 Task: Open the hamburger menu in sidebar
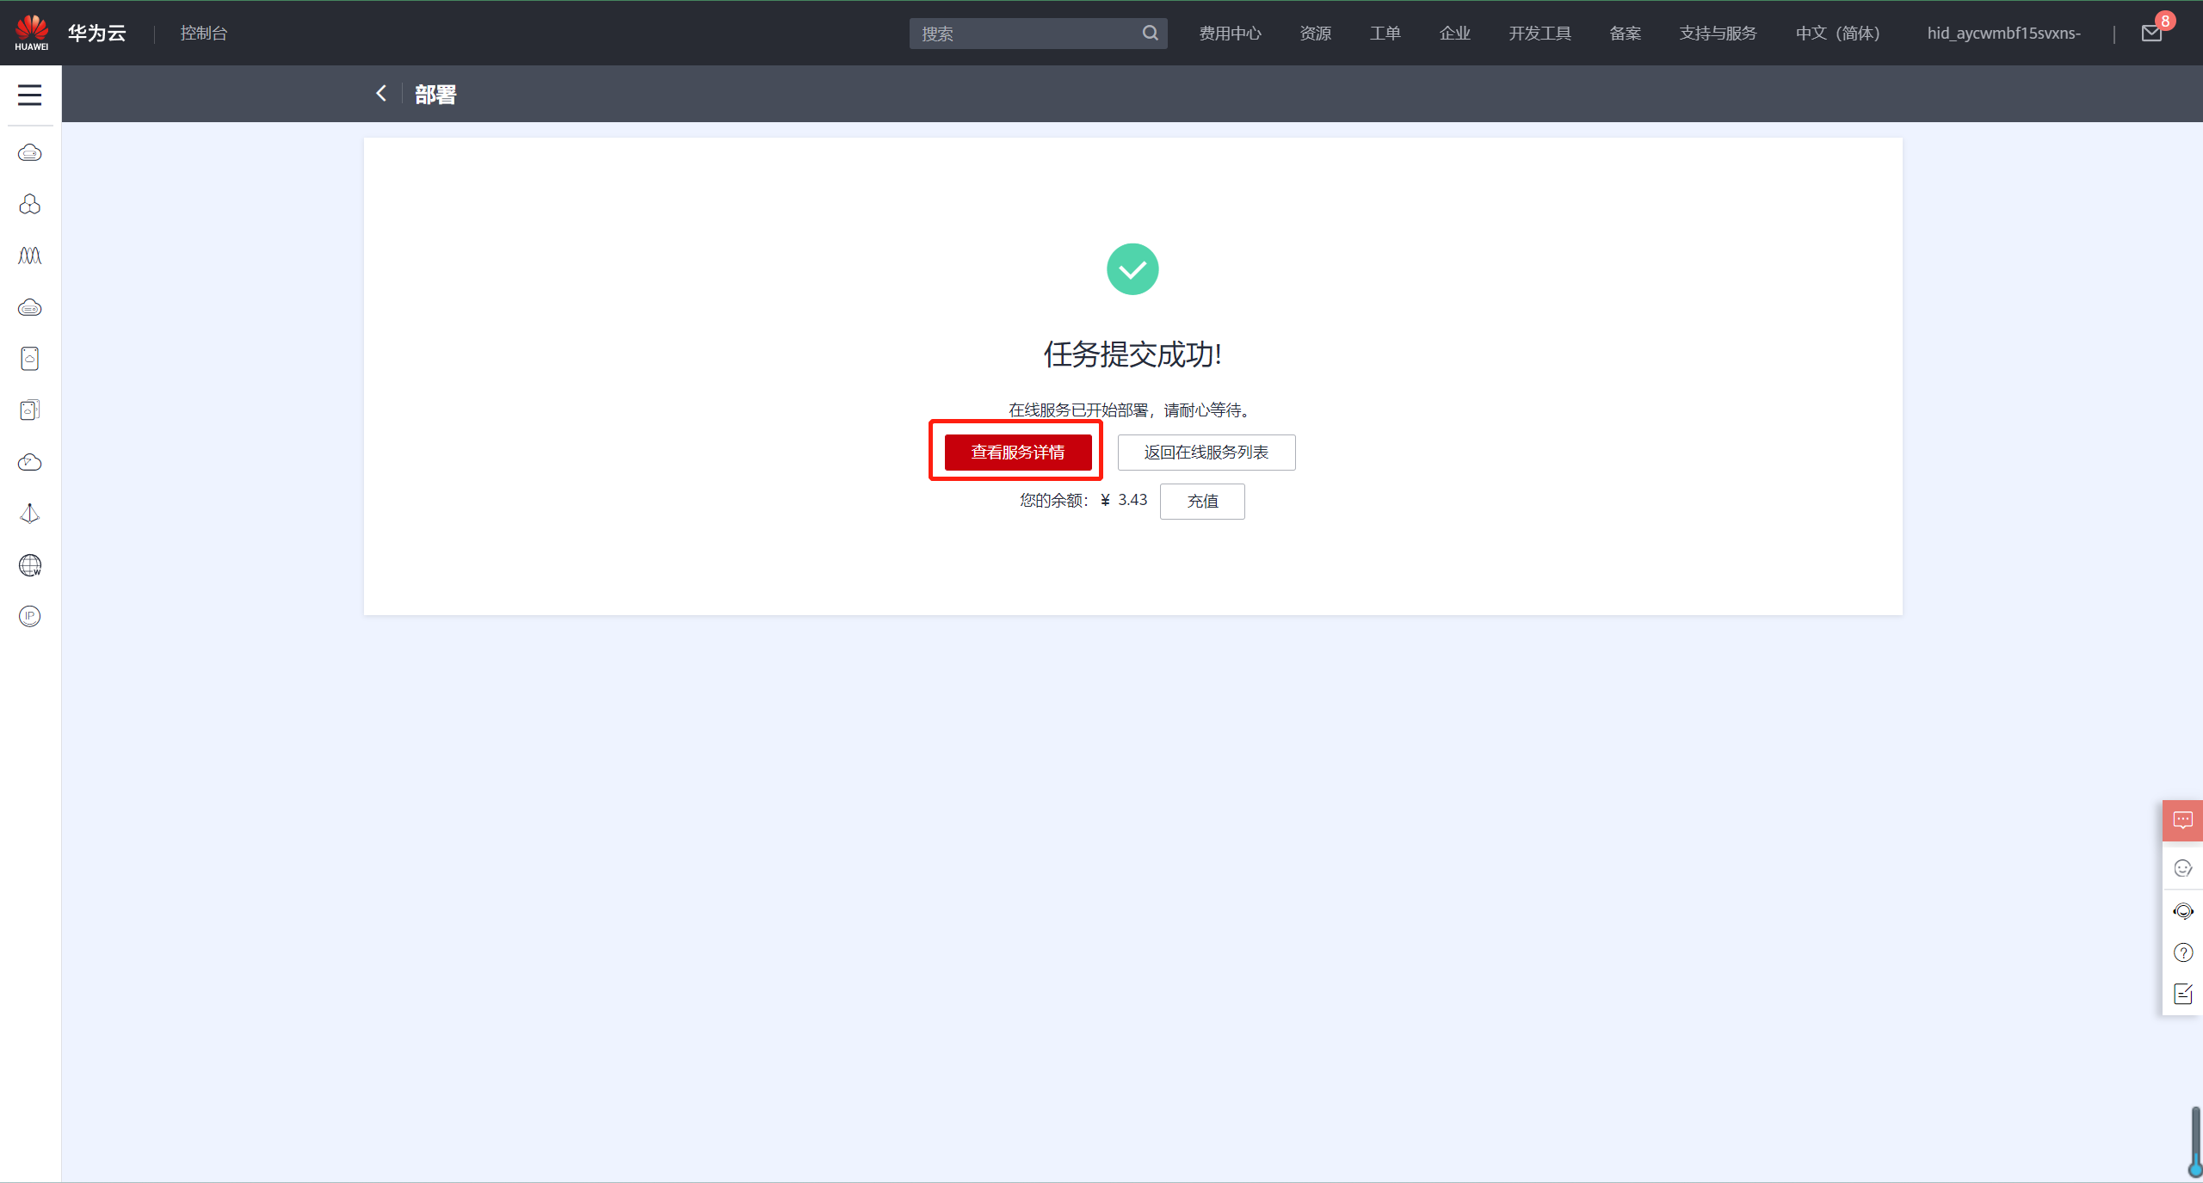pyautogui.click(x=30, y=95)
